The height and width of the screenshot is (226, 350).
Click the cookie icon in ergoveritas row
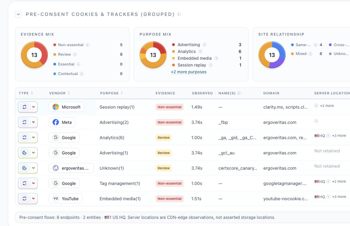pyautogui.click(x=24, y=168)
